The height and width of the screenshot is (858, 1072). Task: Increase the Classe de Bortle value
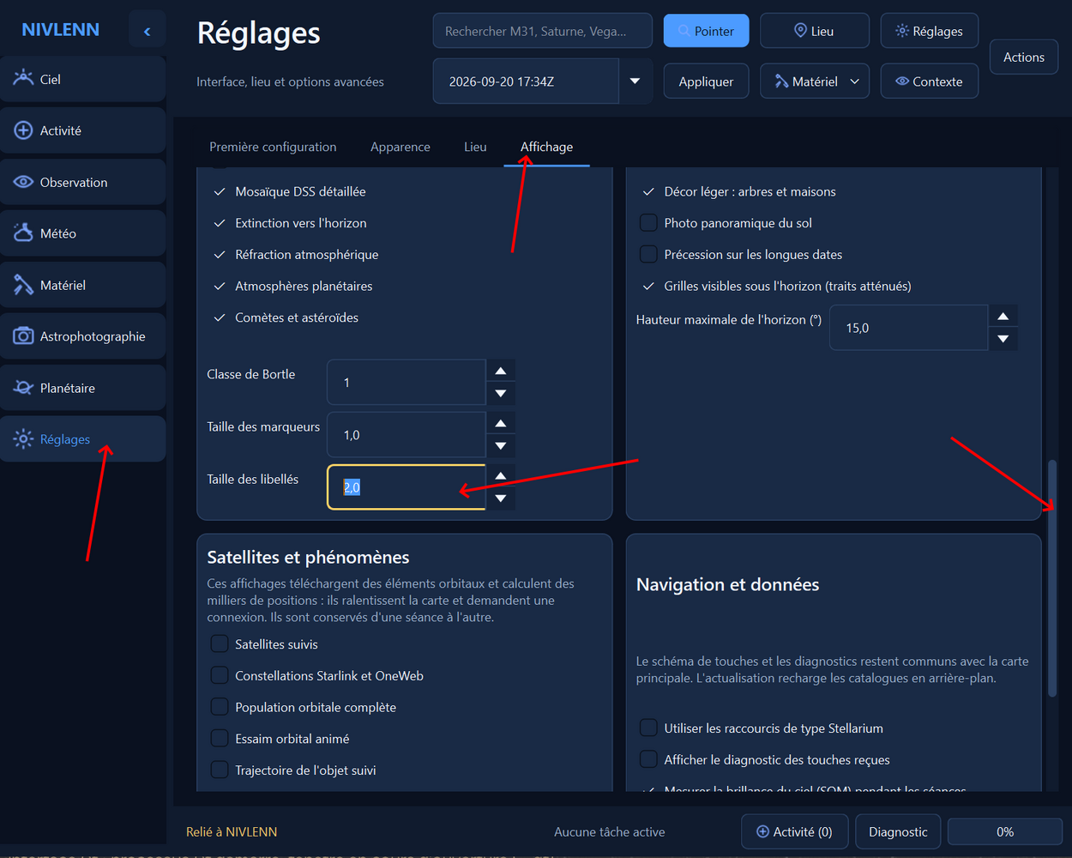(x=501, y=371)
